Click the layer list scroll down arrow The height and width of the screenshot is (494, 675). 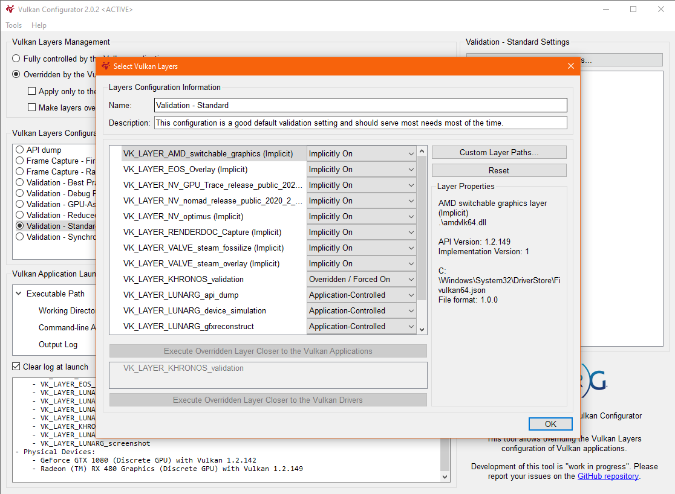pos(422,329)
